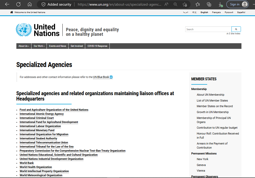Open Permanent Missions New York link
This screenshot has height=178, width=255.
(x=203, y=159)
